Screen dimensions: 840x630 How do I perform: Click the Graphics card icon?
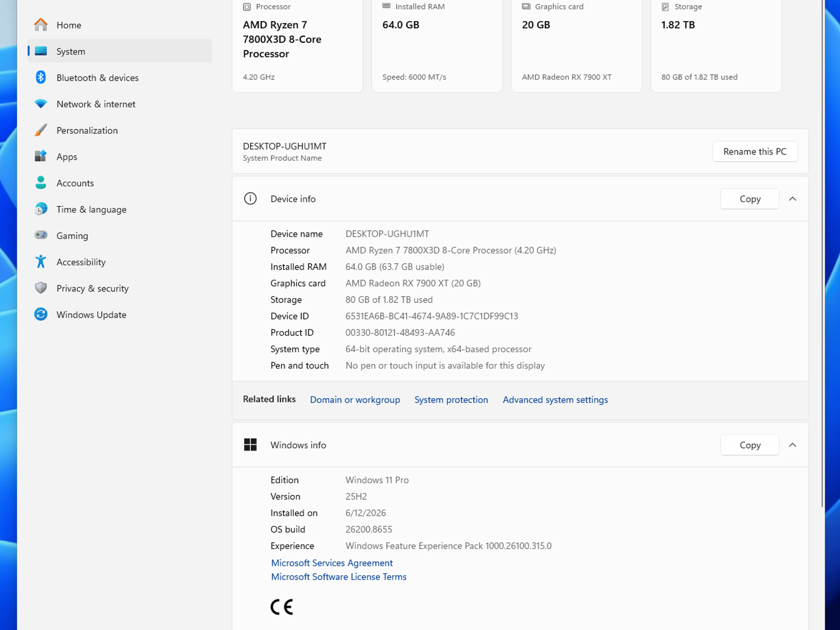[x=526, y=6]
